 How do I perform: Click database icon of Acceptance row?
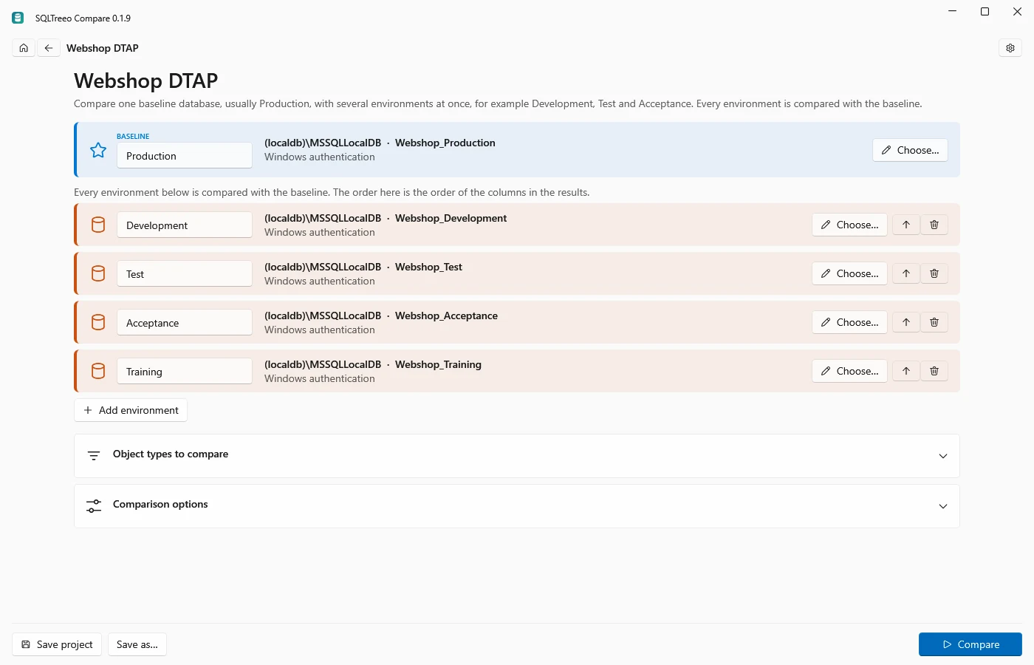98,322
